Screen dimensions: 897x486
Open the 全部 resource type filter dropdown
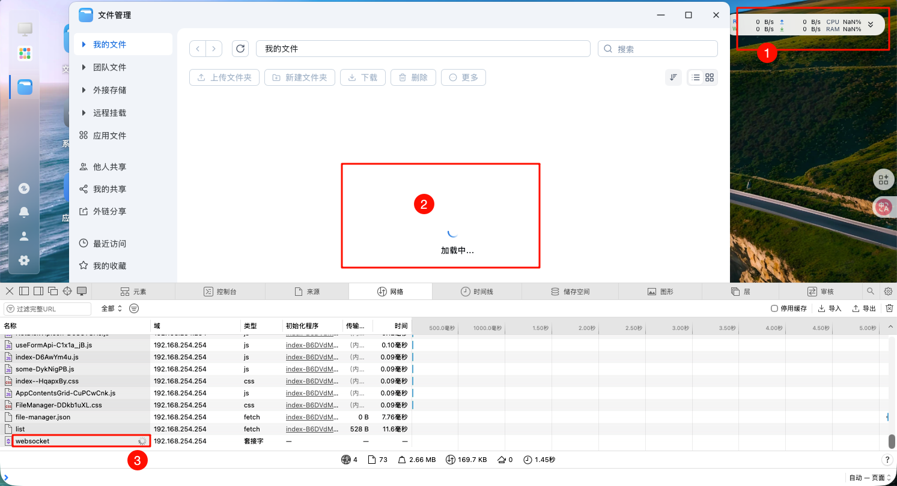click(x=111, y=308)
